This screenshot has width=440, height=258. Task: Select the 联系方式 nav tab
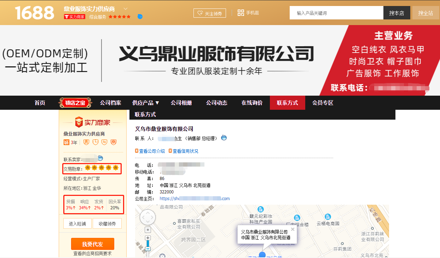287,103
